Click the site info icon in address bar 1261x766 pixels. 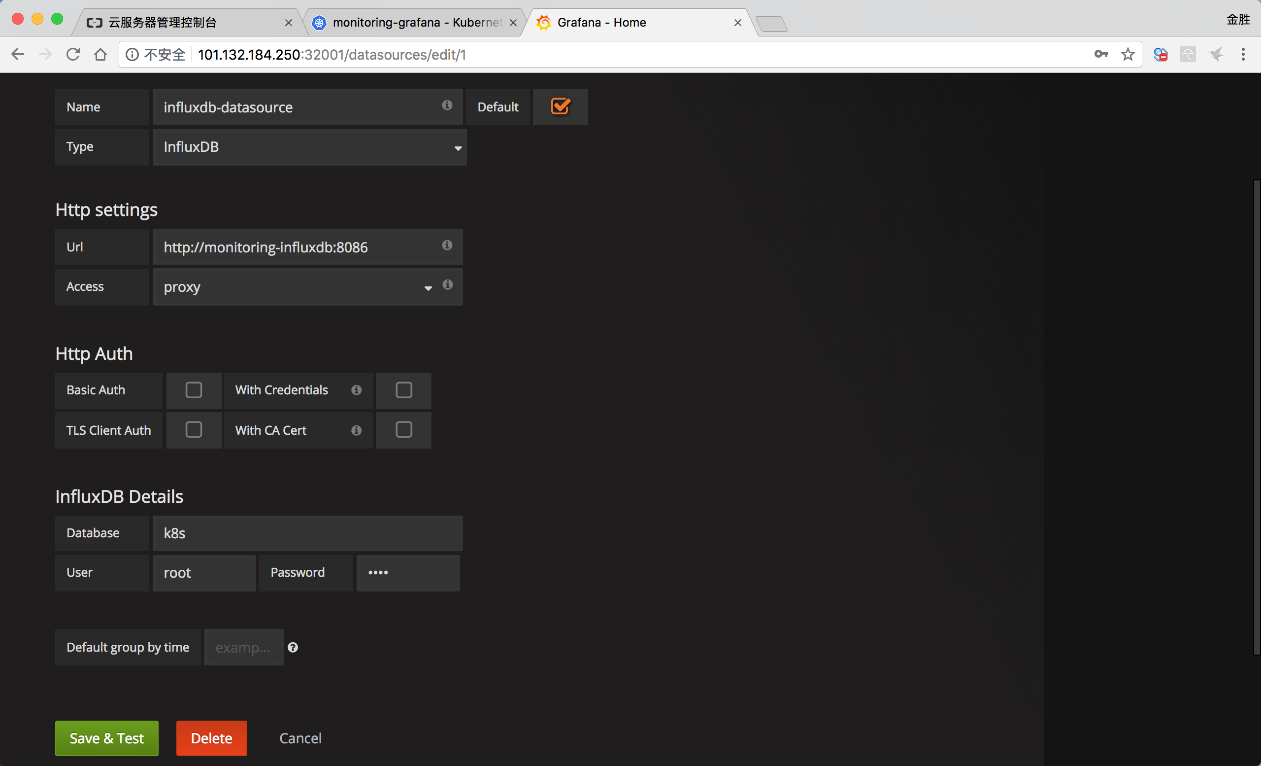[x=132, y=54]
